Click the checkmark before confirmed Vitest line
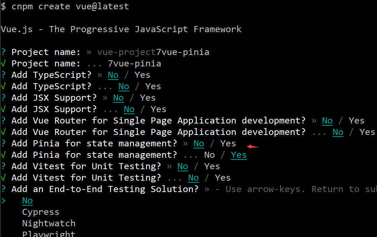This screenshot has height=237, width=377. [x=3, y=178]
